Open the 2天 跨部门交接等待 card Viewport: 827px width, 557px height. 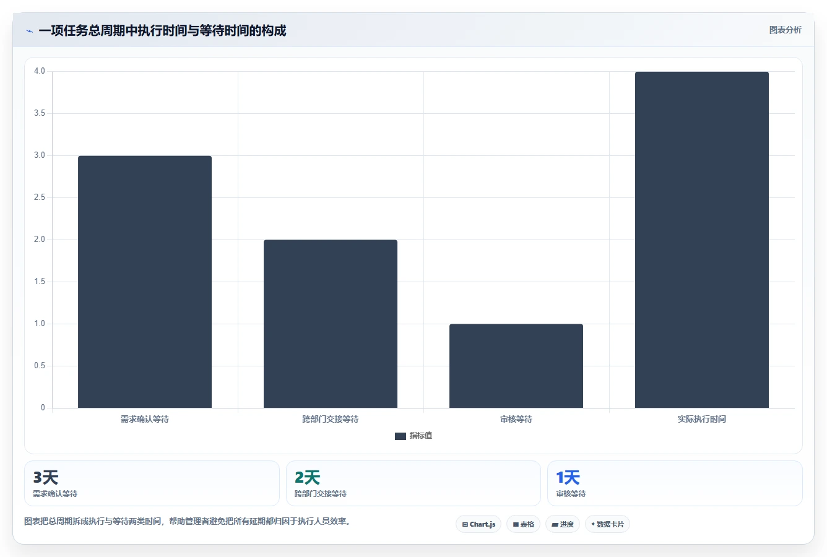point(413,483)
